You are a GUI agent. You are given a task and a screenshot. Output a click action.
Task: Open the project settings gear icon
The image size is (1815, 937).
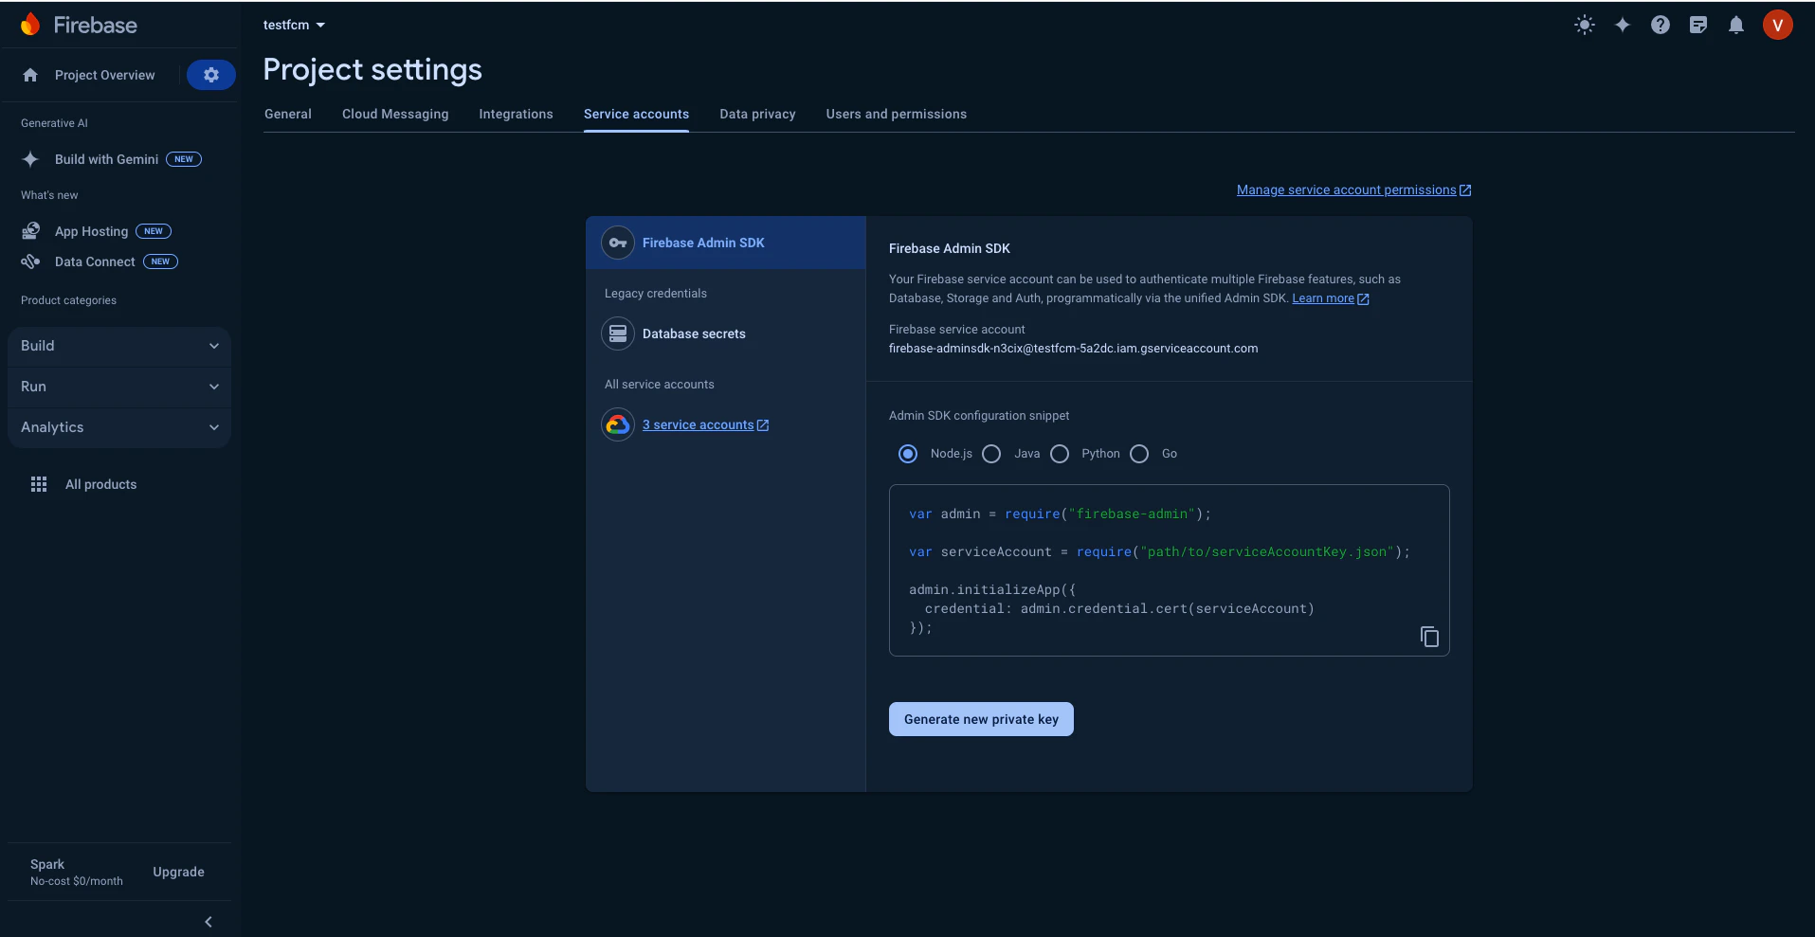pyautogui.click(x=210, y=75)
